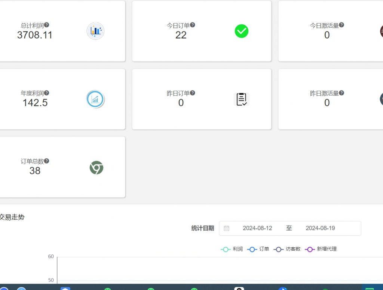Toggle the 订单 series in chart legend
This screenshot has height=290, width=383.
tap(258, 249)
